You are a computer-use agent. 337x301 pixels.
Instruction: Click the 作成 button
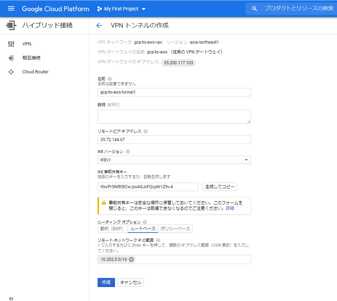coord(106,282)
